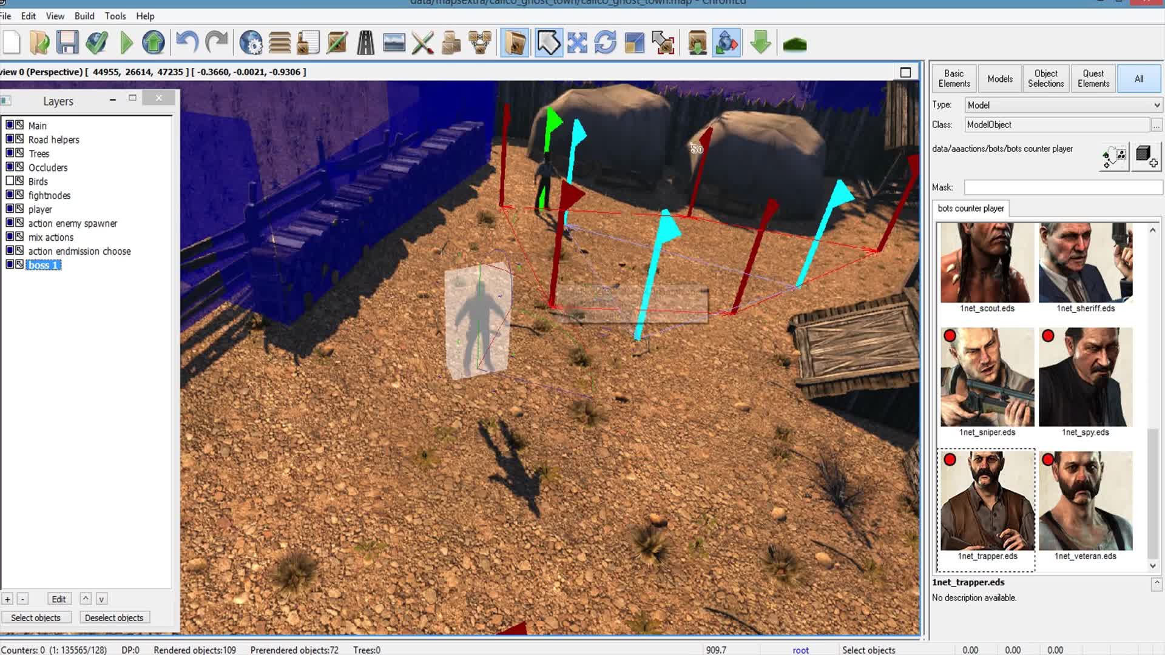Select the crossed-swords tool on the toolbar
The image size is (1165, 655).
click(423, 42)
